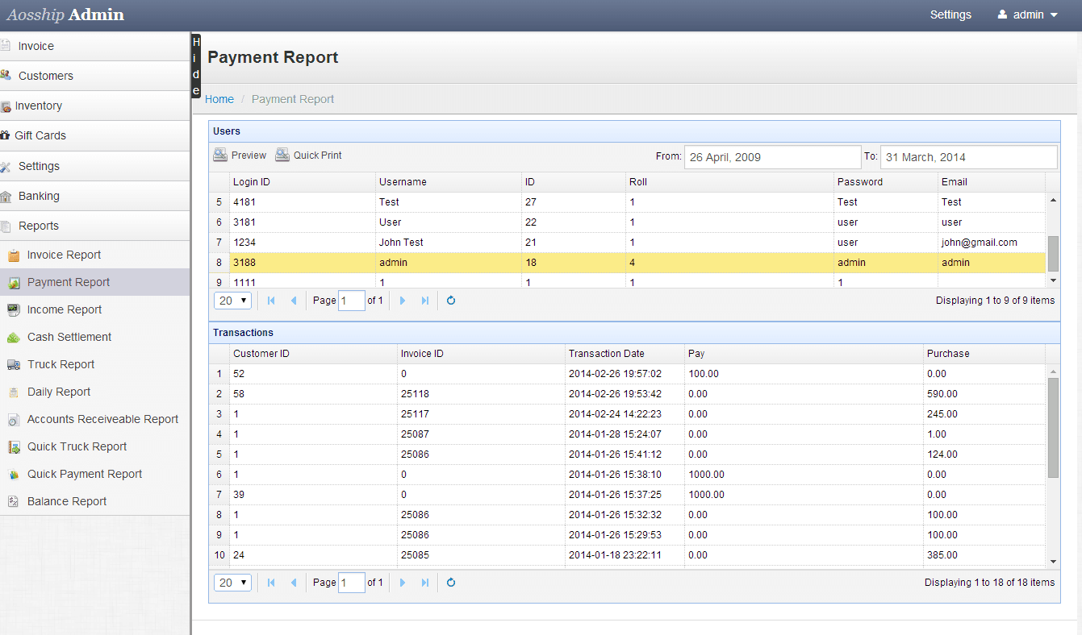The width and height of the screenshot is (1082, 635).
Task: Go to last page in Transactions grid
Action: pos(425,583)
